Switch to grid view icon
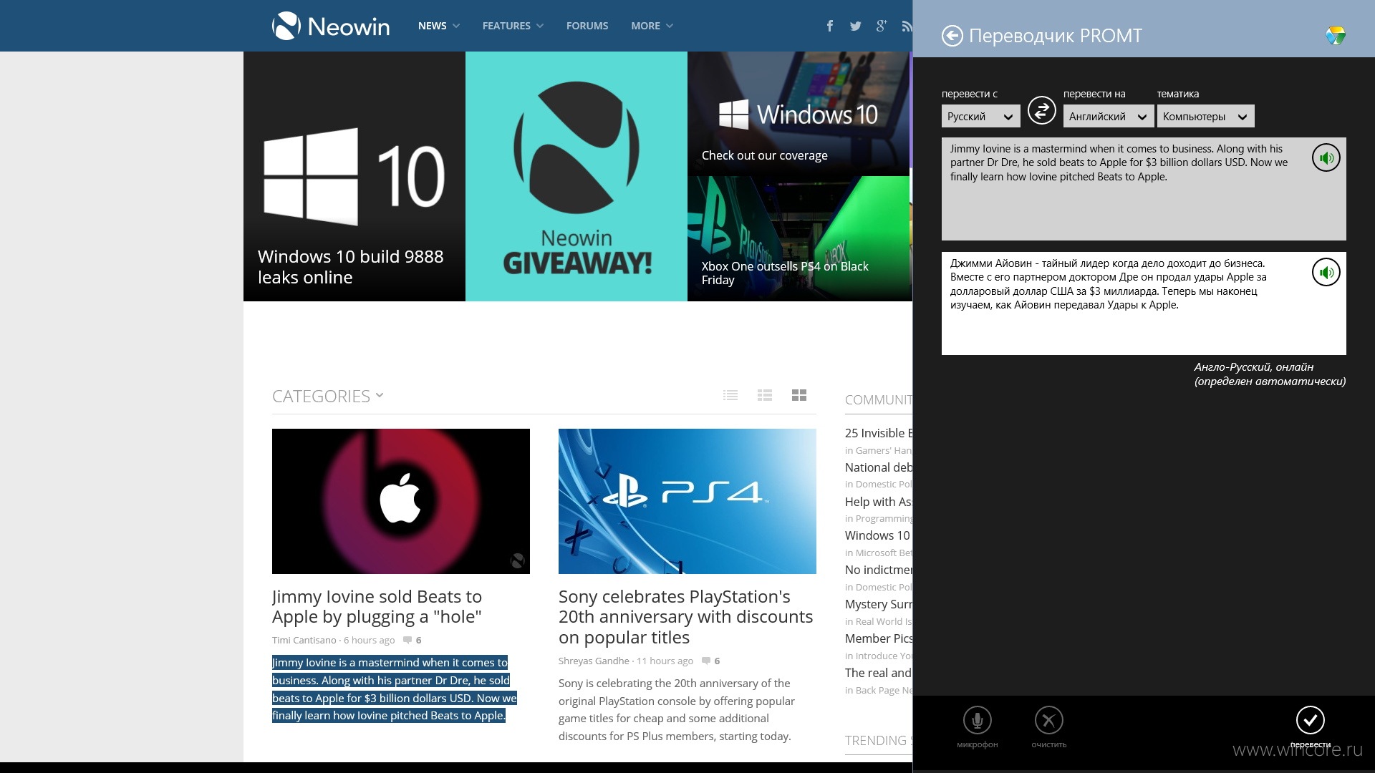This screenshot has width=1375, height=773. (799, 395)
